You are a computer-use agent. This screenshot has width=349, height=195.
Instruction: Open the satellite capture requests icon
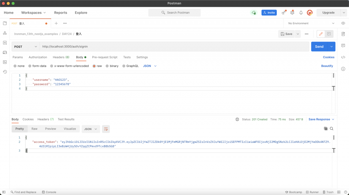coord(284,13)
